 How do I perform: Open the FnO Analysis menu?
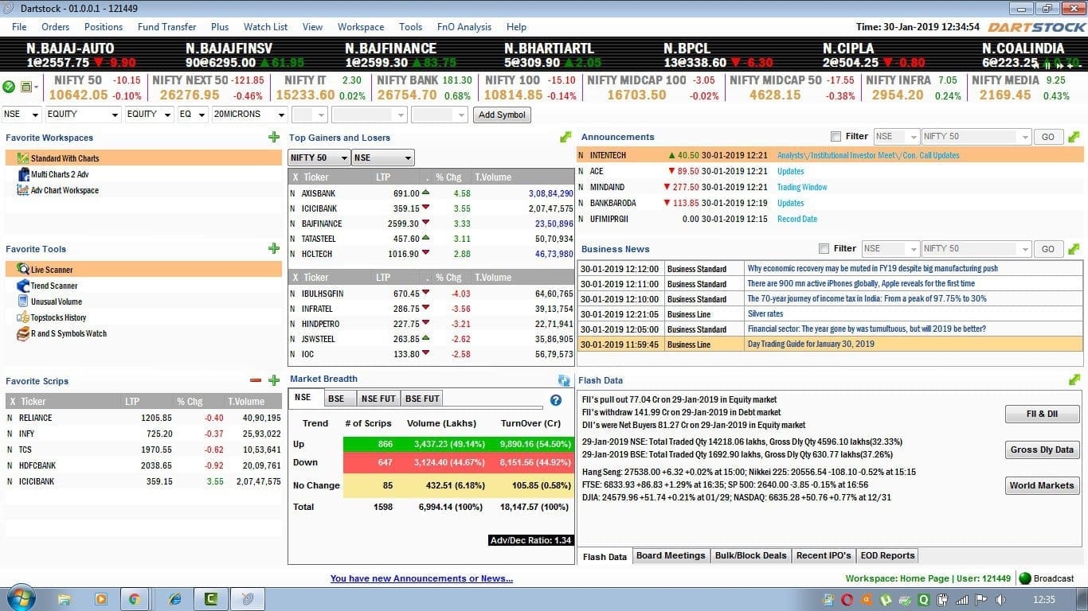464,26
